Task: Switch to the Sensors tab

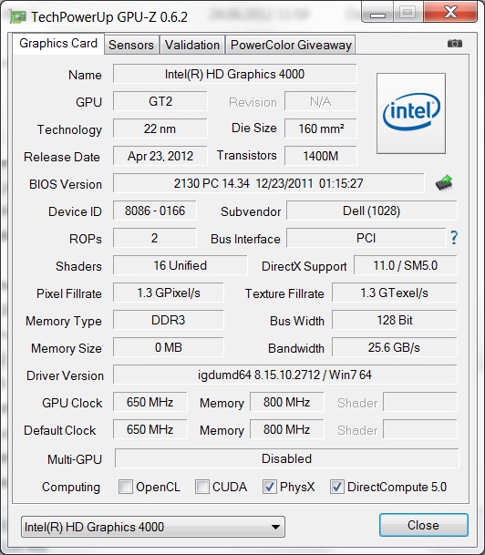Action: pos(131,45)
